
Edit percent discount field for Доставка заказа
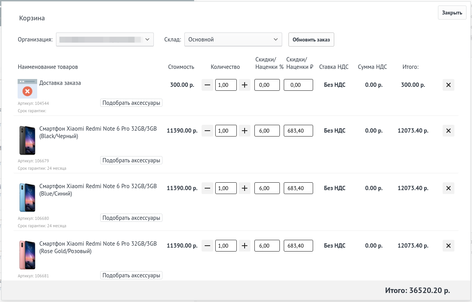267,85
